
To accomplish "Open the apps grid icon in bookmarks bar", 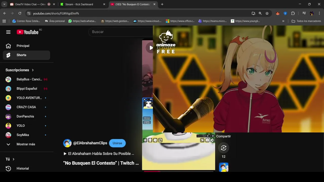I will point(4,21).
